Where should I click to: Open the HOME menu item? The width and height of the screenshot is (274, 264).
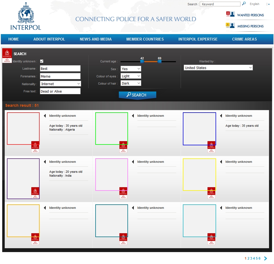14,39
